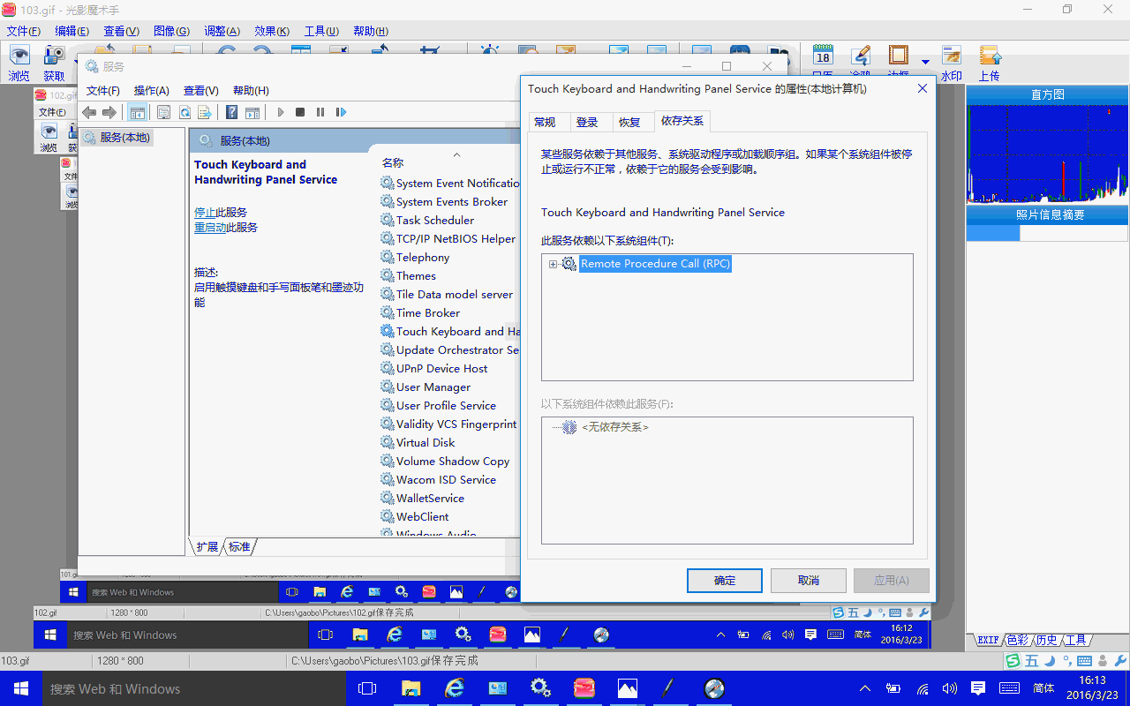Click export list icon in Services toolbar
Viewport: 1130px width, 706px height.
tap(205, 112)
